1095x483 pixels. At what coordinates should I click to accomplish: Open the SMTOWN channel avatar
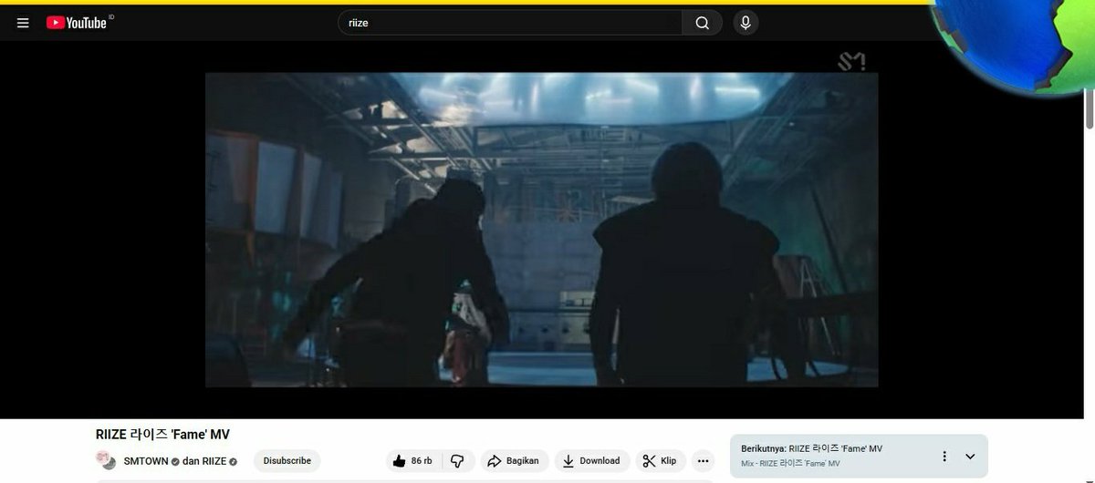[x=107, y=460]
